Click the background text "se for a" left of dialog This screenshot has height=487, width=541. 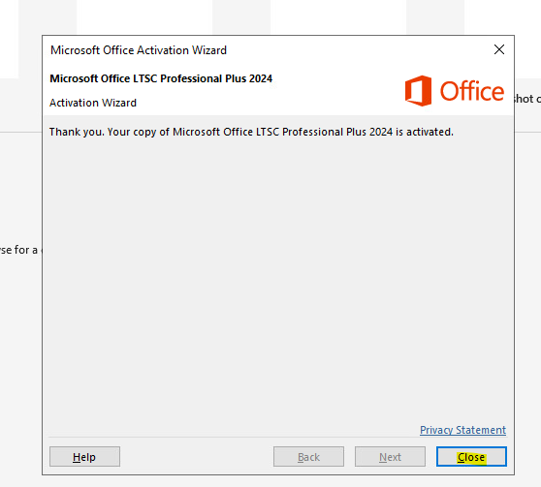pyautogui.click(x=18, y=250)
